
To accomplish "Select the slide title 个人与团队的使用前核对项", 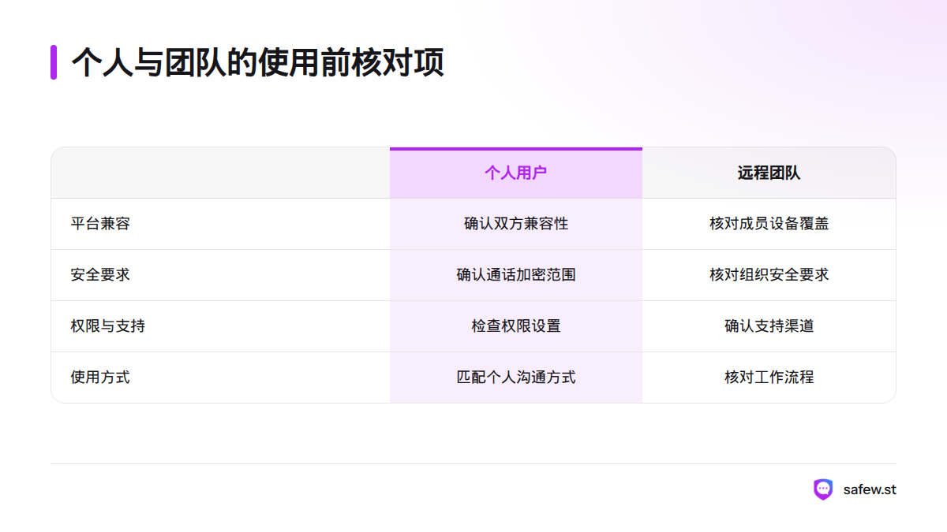I will (257, 62).
